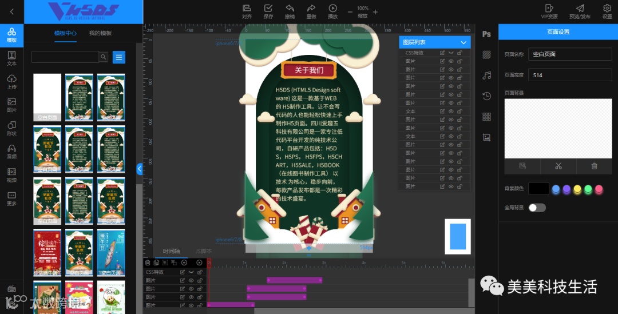Open the image crop panel icon

coord(487,137)
